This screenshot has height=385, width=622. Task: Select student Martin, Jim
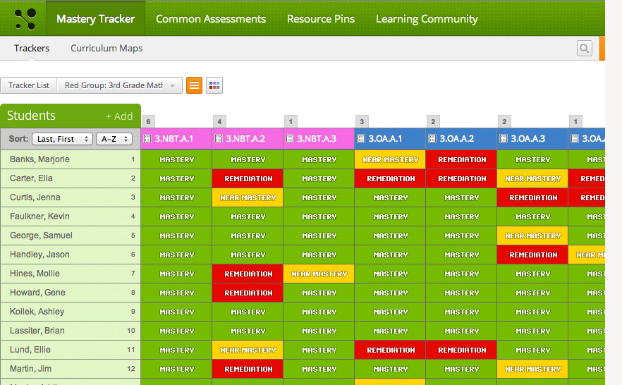tap(71, 369)
